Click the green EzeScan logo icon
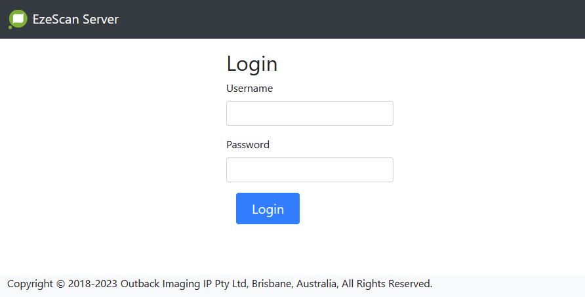This screenshot has width=585, height=297. [x=18, y=19]
